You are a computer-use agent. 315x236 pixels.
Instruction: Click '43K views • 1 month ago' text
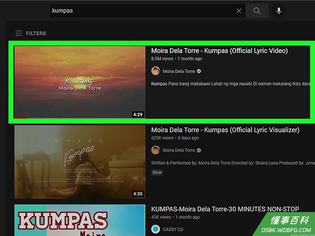[175, 217]
